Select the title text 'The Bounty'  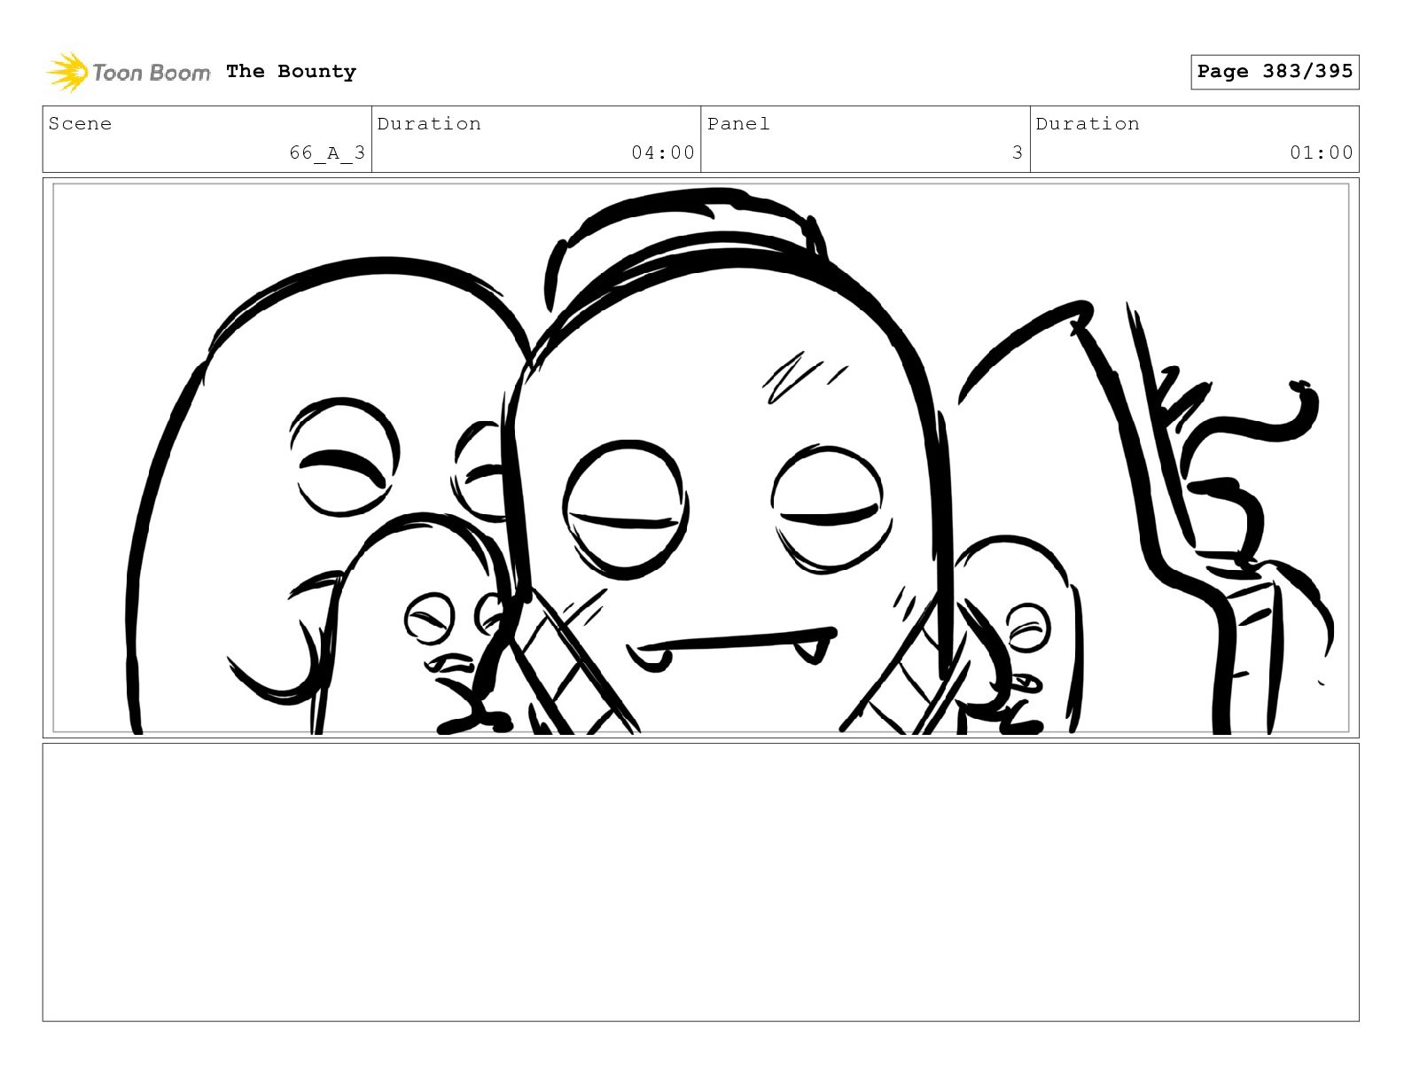291,72
